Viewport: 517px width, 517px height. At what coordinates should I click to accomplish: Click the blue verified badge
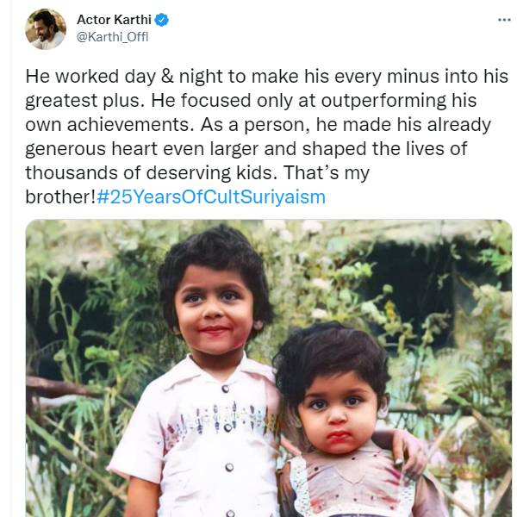point(159,19)
